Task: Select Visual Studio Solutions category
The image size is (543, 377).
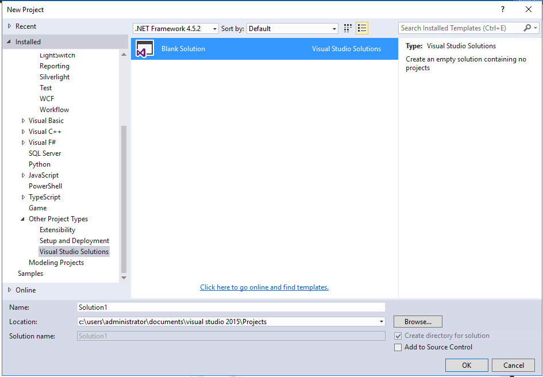Action: (x=74, y=252)
